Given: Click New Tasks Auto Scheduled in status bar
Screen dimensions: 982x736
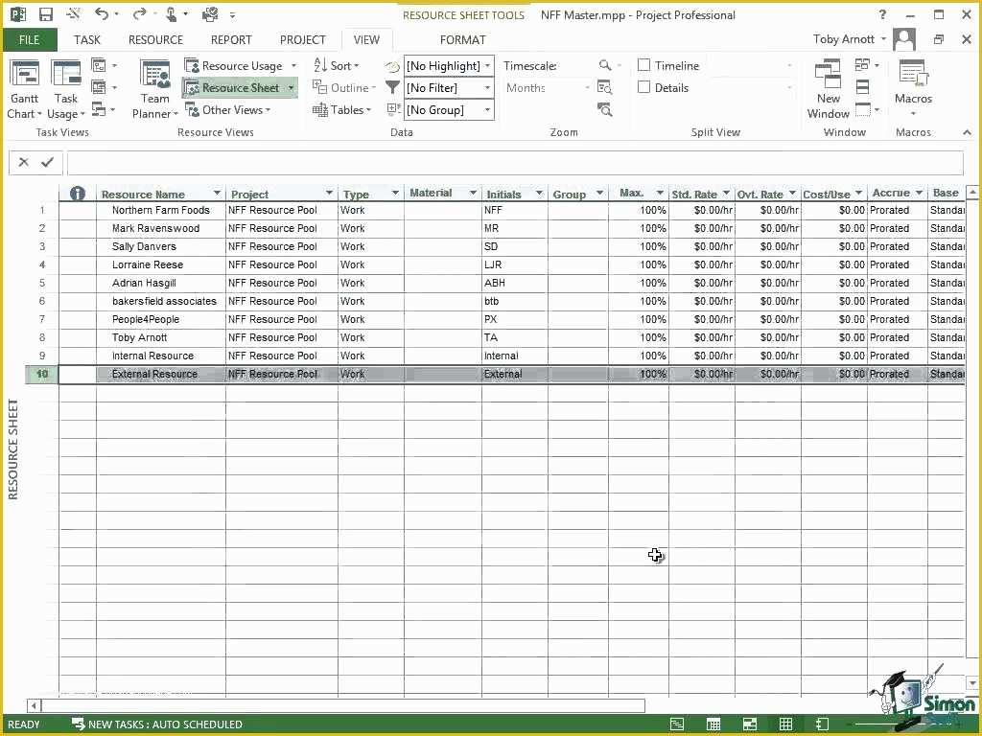Looking at the screenshot, I should tap(156, 724).
